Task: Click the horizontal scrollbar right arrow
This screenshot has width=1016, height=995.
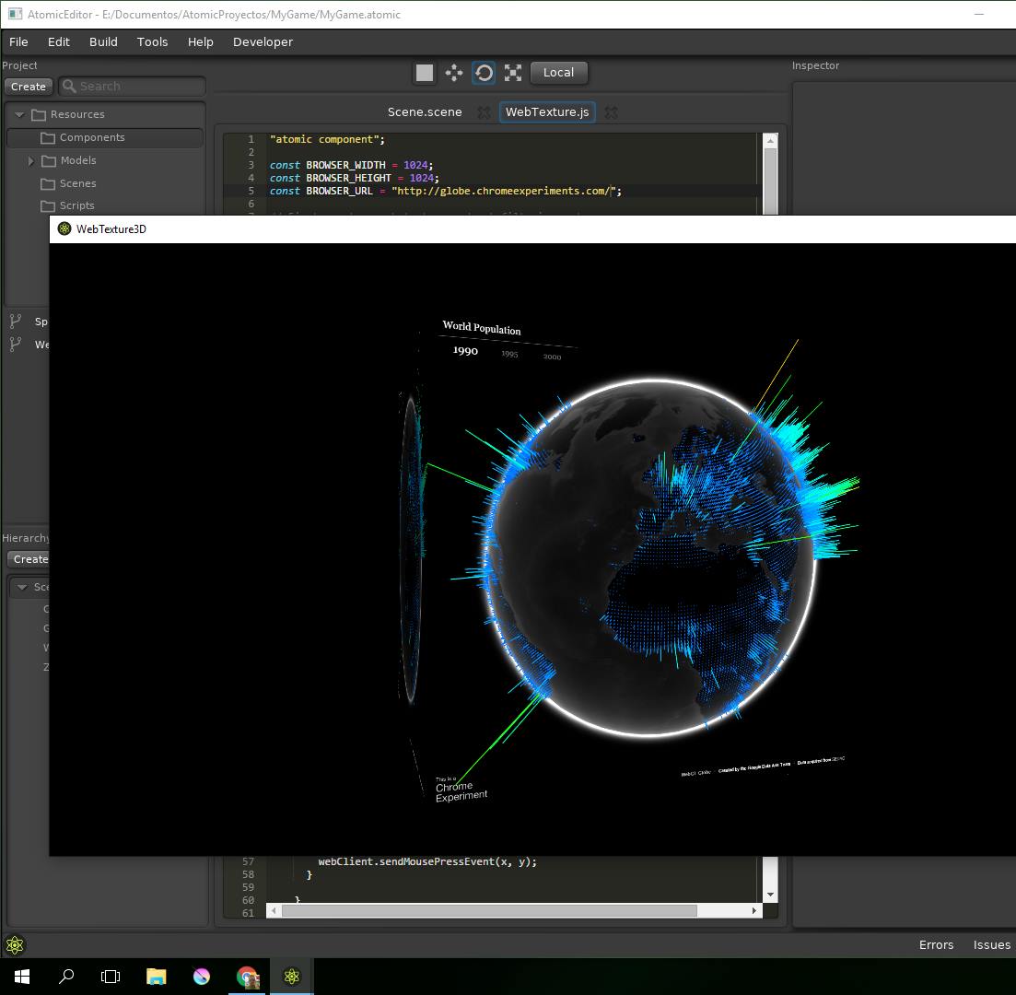Action: coord(753,911)
